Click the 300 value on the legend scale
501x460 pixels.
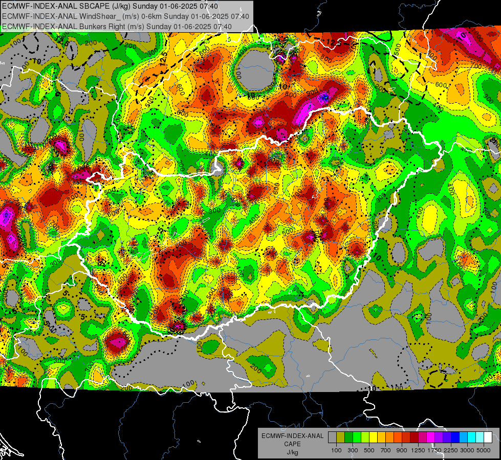[353, 450]
